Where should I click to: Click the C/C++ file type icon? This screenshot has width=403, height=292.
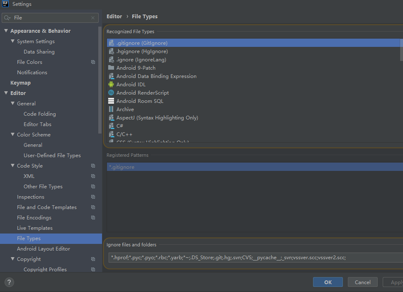click(x=111, y=134)
